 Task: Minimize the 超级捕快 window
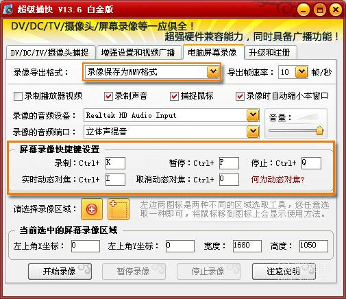(x=304, y=10)
